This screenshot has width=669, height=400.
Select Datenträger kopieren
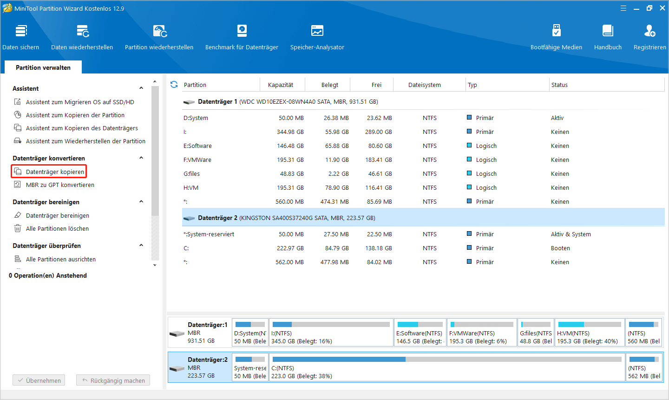tap(49, 172)
